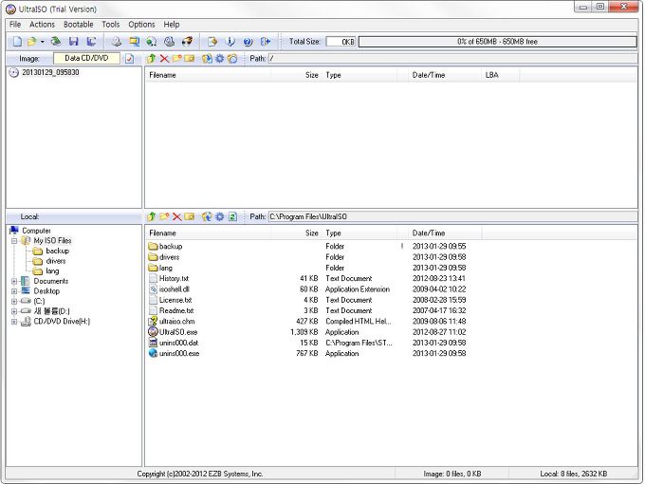The width and height of the screenshot is (645, 484).
Task: Open the Options menu
Action: 141,25
